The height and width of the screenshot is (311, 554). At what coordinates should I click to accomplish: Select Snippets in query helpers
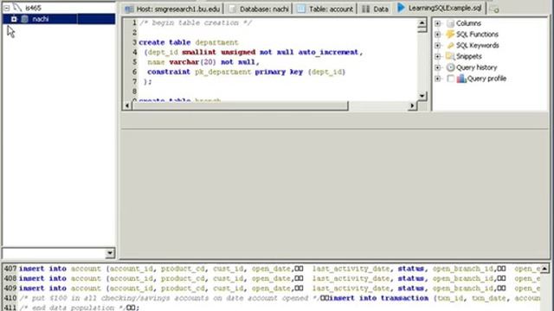coord(469,56)
